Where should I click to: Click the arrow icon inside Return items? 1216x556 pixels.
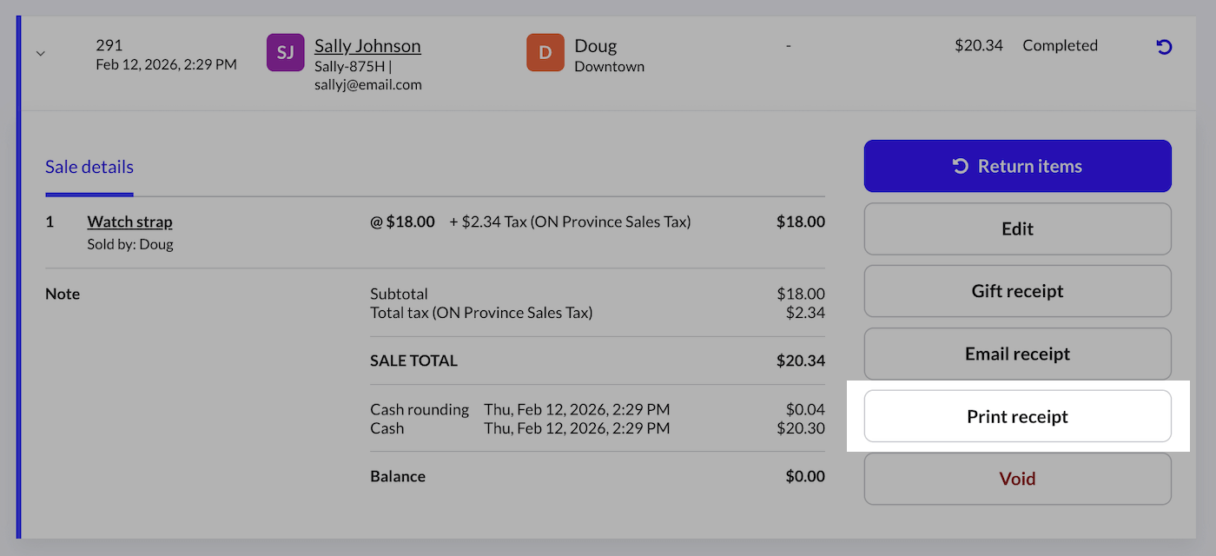[x=961, y=166]
